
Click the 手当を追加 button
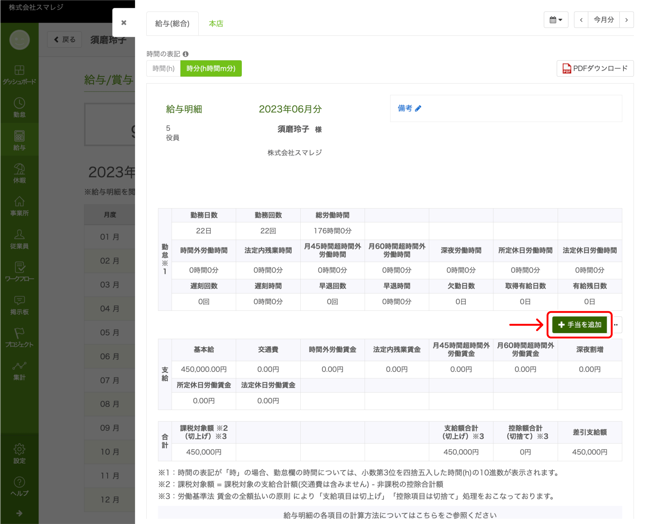[579, 324]
